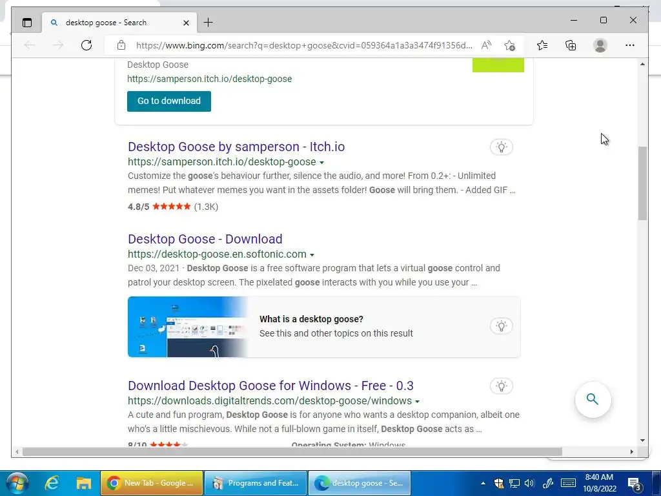Click lightbulb icon in desktop goose topic card
This screenshot has height=496, width=661.
pyautogui.click(x=501, y=326)
